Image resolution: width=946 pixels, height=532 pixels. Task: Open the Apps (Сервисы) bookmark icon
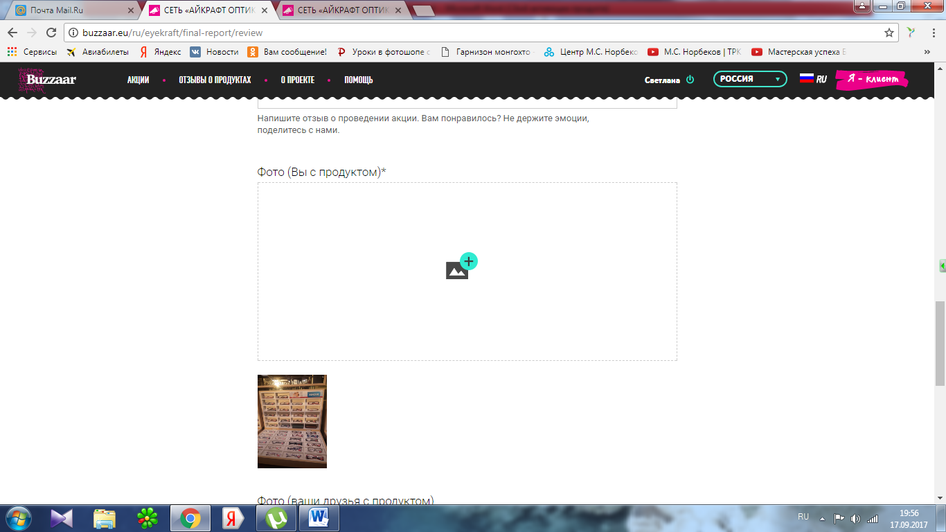12,52
